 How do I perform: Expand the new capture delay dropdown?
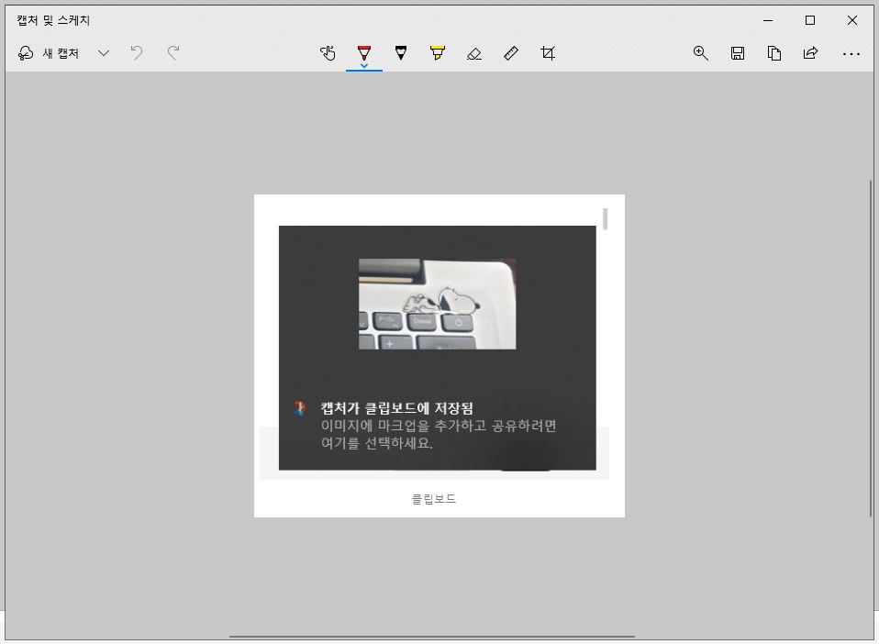point(103,52)
